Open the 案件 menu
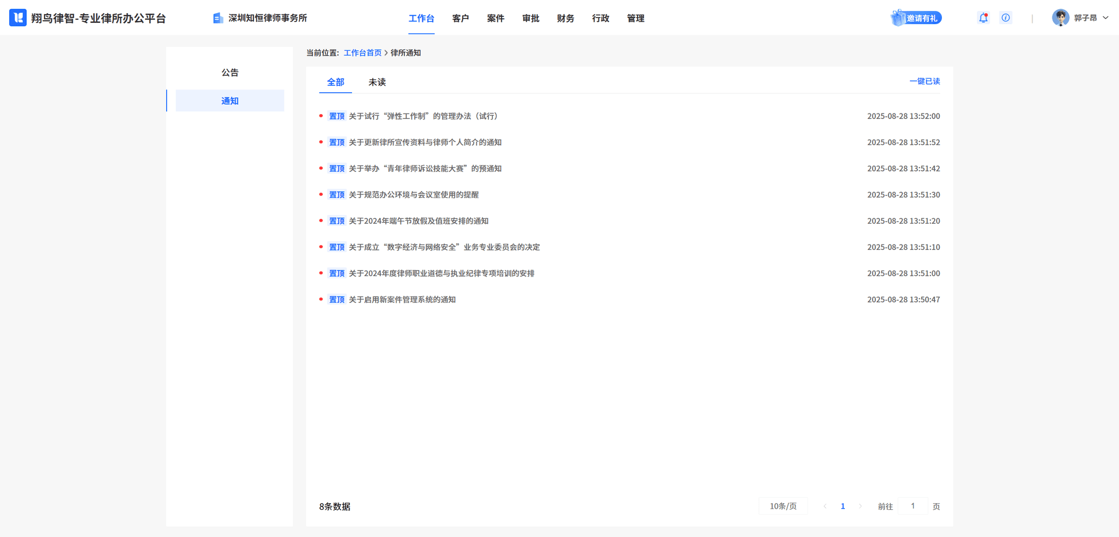 (x=496, y=19)
